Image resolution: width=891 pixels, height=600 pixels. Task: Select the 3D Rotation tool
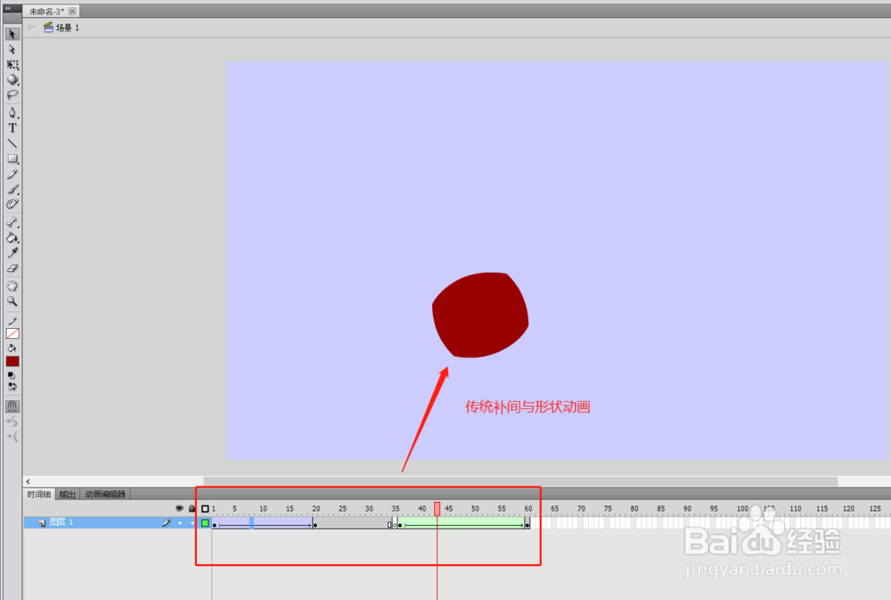(x=12, y=79)
